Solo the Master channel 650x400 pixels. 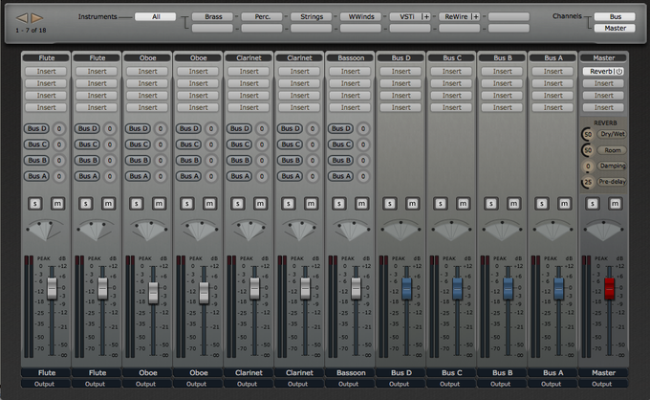coord(593,203)
